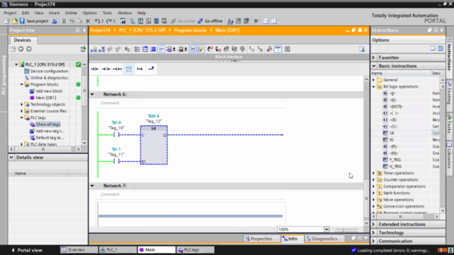Collapse the PLC tags folder

(x=22, y=118)
